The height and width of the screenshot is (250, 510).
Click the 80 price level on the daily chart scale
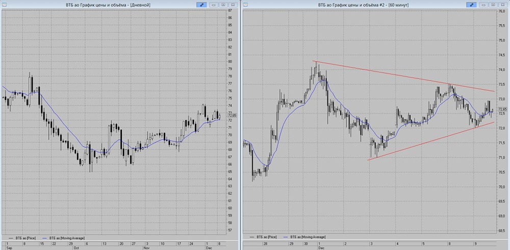[231, 62]
